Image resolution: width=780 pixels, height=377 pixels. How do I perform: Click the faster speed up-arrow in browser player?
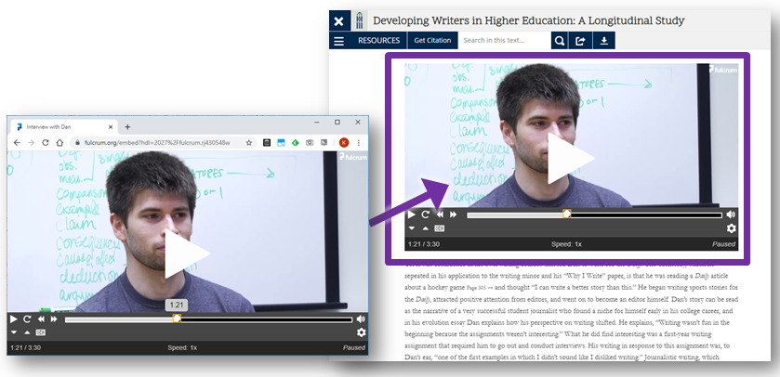coord(26,332)
